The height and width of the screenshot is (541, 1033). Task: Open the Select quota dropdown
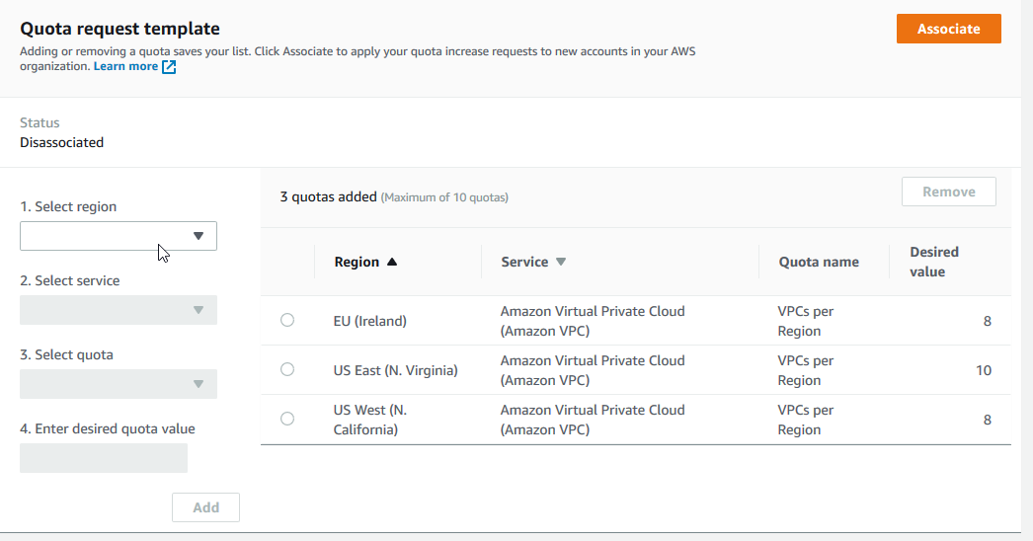119,384
